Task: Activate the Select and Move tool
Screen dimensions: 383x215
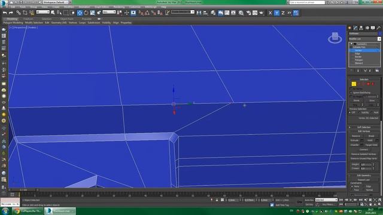Action: click(x=80, y=13)
